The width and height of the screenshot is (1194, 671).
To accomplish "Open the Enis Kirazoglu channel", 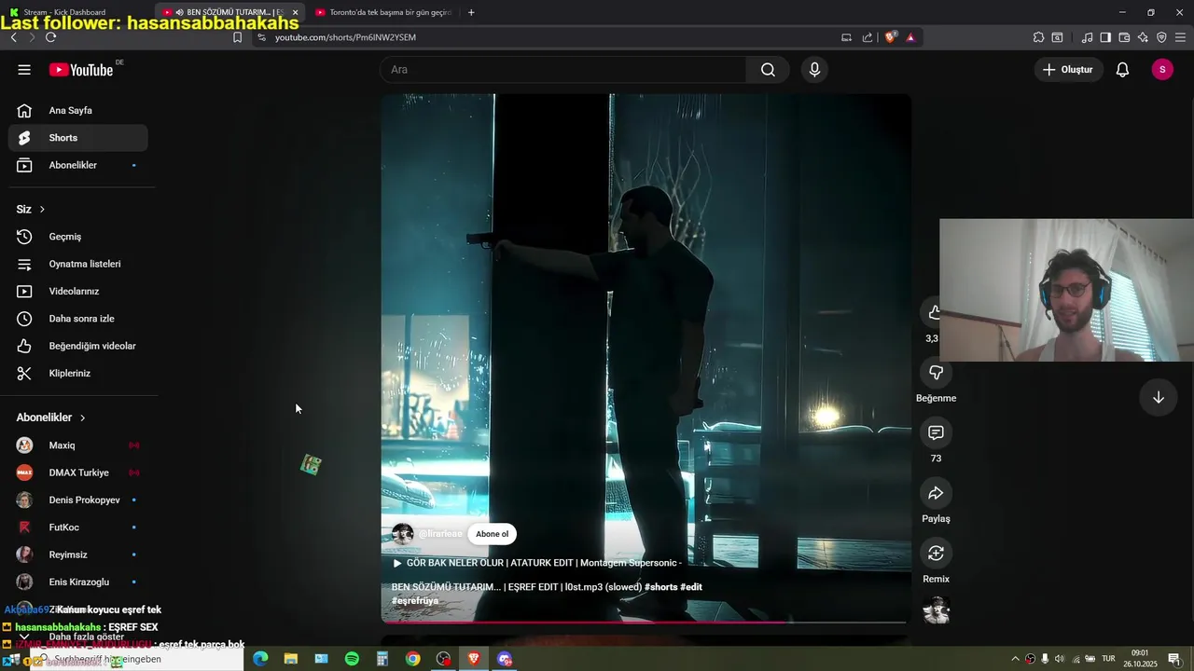I will (x=78, y=582).
